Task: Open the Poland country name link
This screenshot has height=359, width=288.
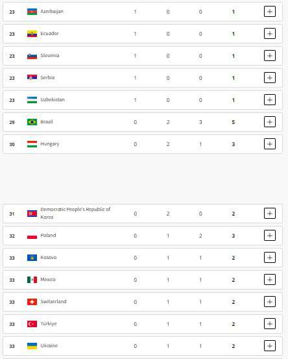Action: coord(48,235)
